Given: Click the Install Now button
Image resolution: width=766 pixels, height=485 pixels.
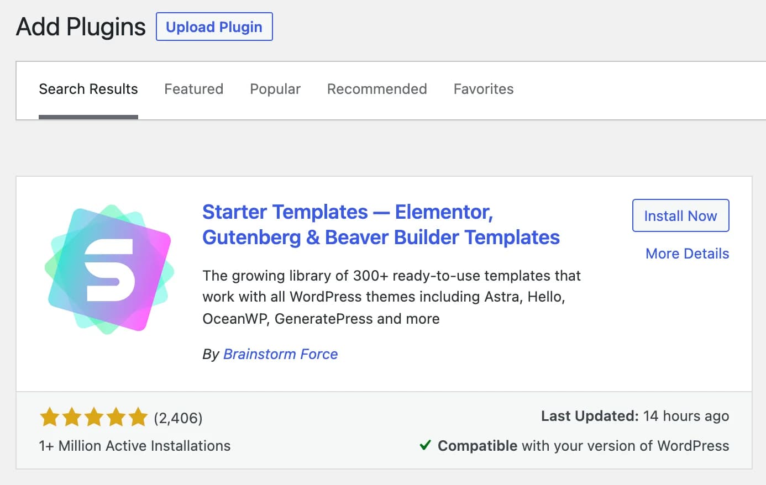Looking at the screenshot, I should [680, 215].
